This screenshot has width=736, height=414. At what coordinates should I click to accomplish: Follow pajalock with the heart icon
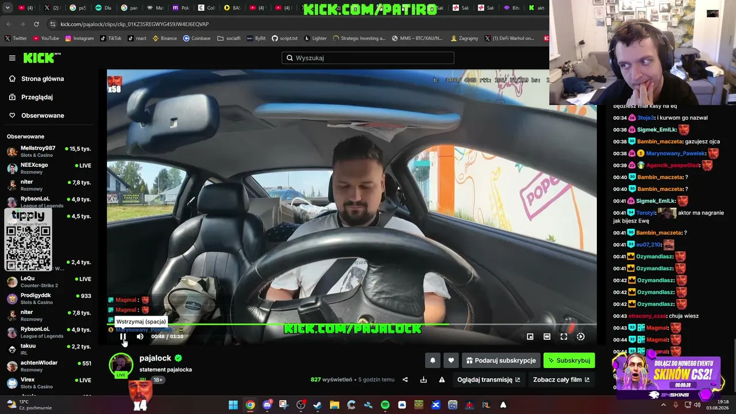point(451,361)
